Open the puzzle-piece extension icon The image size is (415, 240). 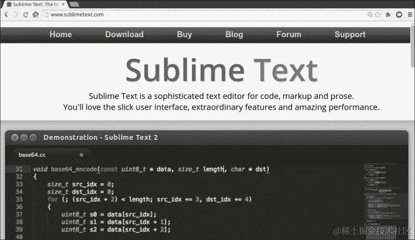coord(388,14)
